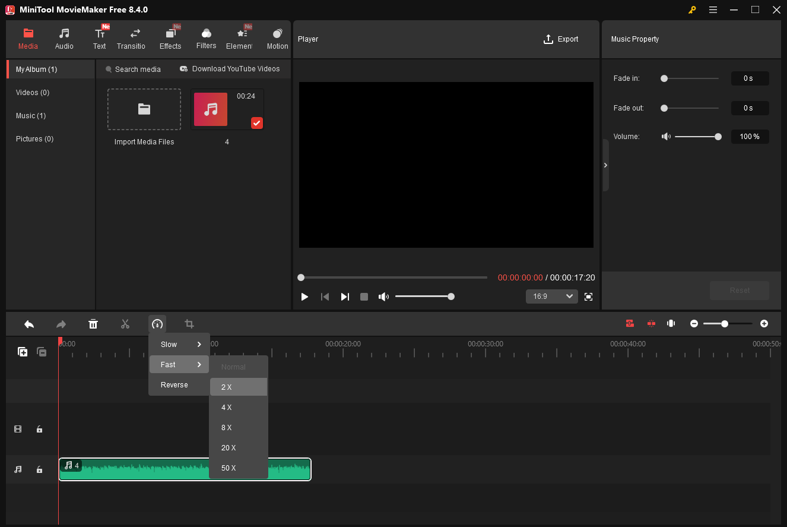Delete the selected clip with the trash icon
The image size is (787, 527).
(93, 324)
